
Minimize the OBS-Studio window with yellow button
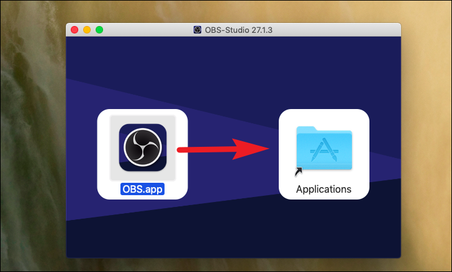pyautogui.click(x=87, y=30)
